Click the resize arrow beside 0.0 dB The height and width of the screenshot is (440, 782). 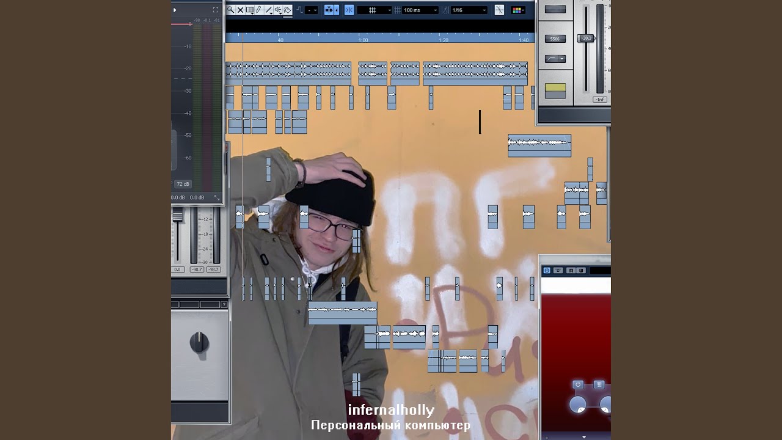(x=216, y=197)
